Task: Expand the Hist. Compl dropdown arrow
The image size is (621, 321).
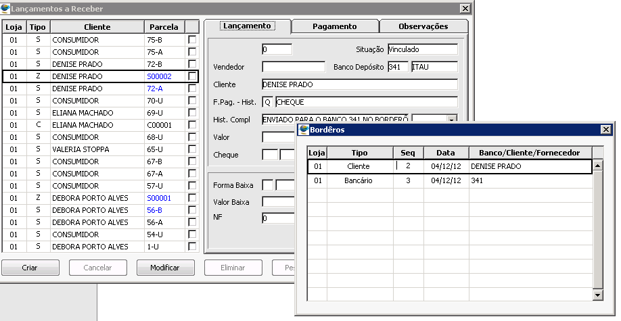Action: (451, 120)
